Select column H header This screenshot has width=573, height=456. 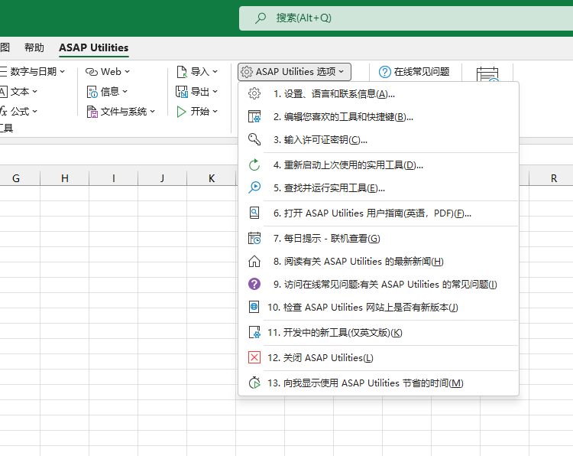click(x=65, y=178)
